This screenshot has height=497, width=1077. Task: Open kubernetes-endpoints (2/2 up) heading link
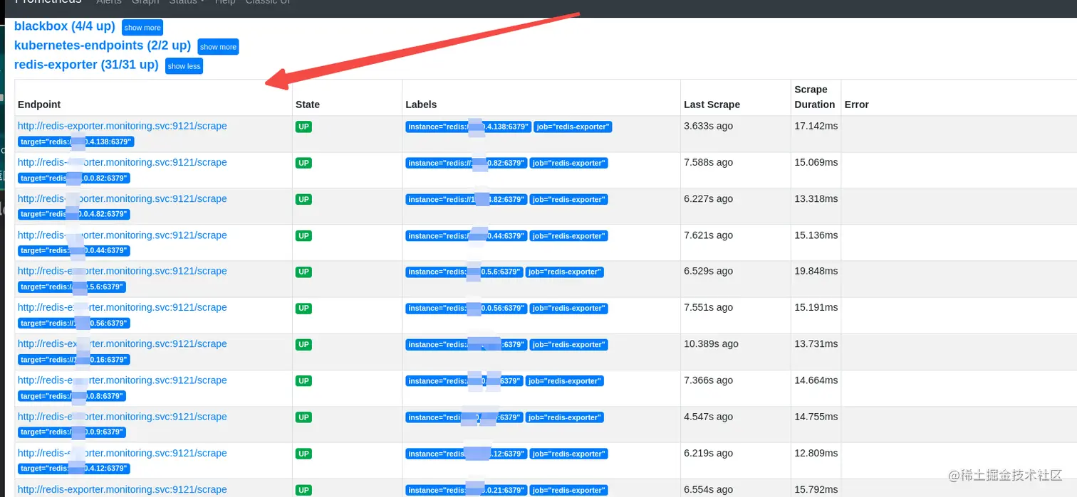(103, 46)
